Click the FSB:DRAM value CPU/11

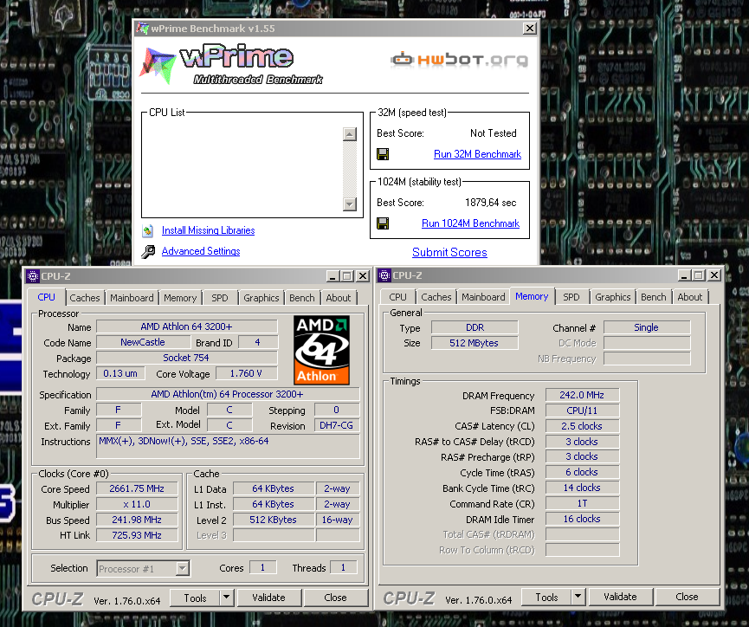click(x=582, y=410)
